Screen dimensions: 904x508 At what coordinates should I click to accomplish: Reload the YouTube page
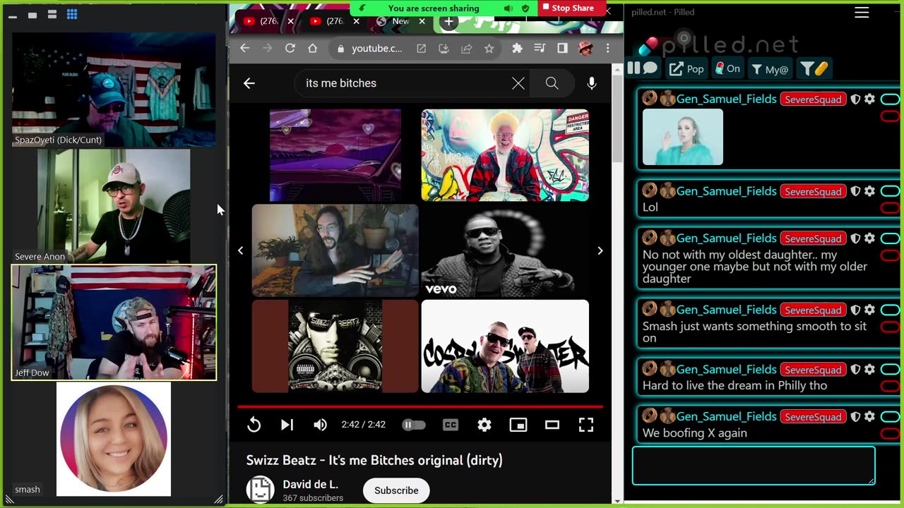tap(290, 48)
